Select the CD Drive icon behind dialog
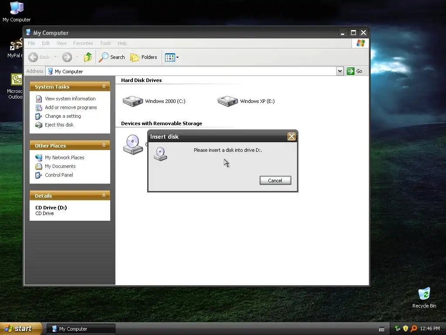The width and height of the screenshot is (446, 335). pos(133,144)
